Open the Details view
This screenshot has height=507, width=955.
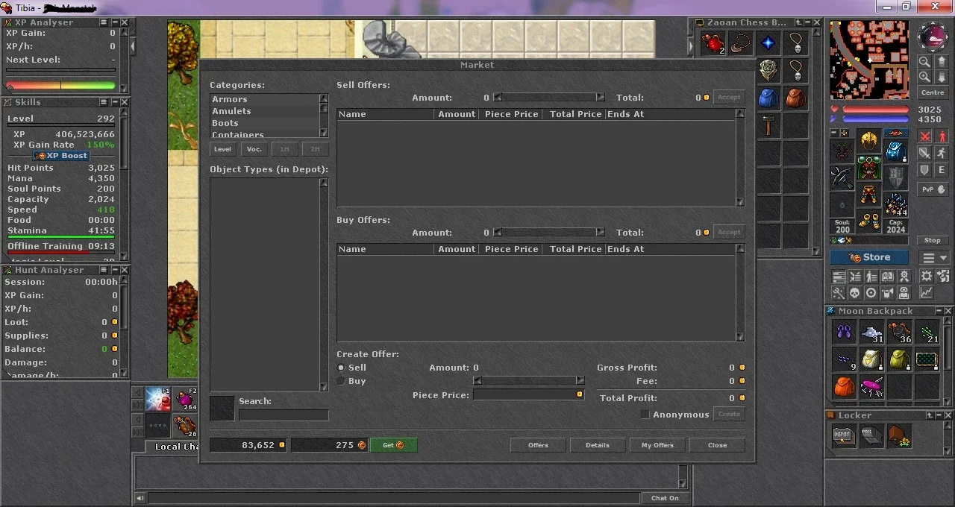coord(598,445)
